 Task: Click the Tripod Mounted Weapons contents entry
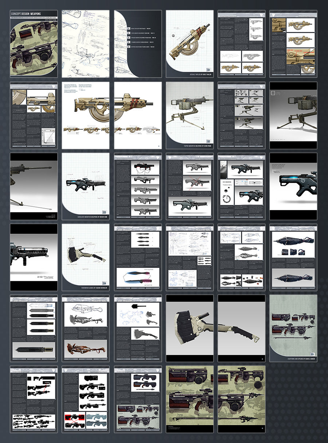(x=142, y=33)
